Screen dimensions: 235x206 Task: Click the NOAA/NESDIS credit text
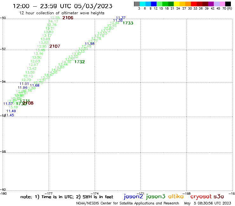(x=128, y=203)
